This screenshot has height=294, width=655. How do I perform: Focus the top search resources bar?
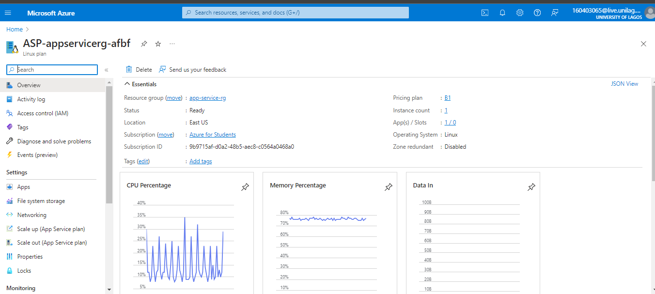(296, 13)
